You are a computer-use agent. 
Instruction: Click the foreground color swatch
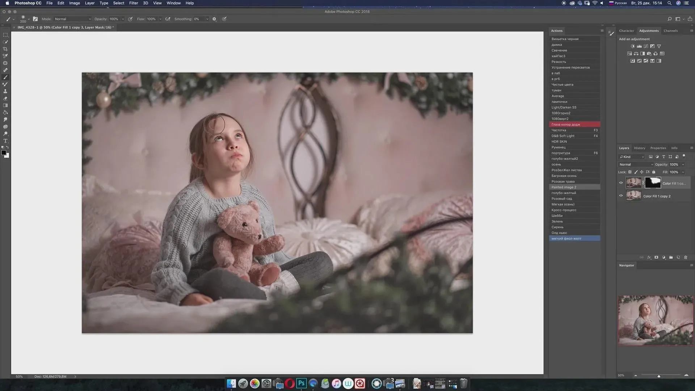(4, 153)
